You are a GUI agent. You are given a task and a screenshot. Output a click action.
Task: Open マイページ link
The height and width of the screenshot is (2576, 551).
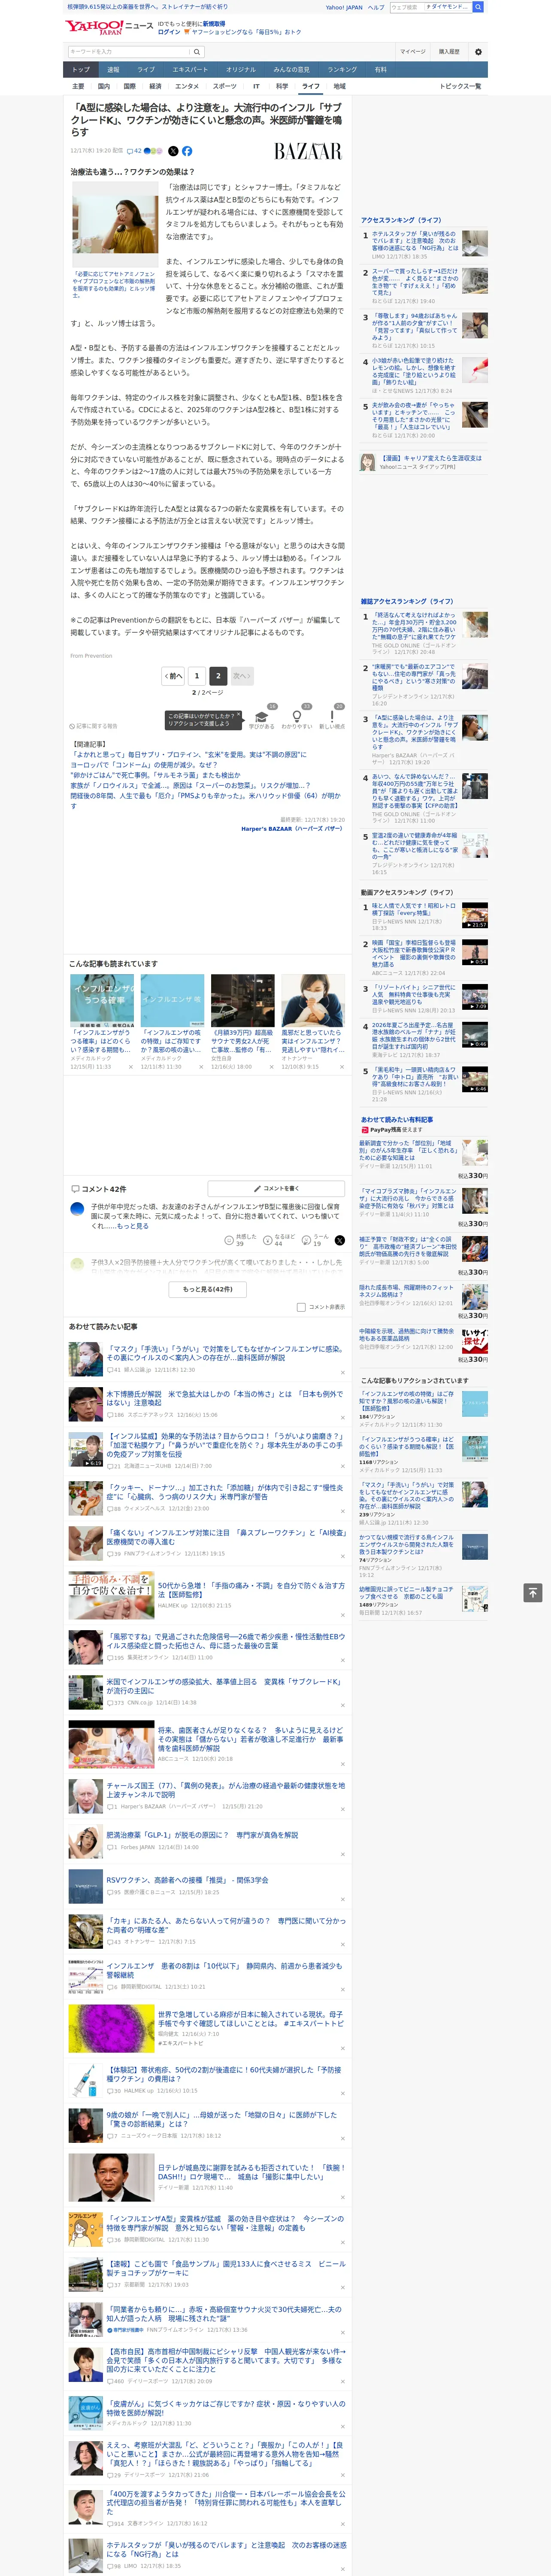[x=412, y=52]
